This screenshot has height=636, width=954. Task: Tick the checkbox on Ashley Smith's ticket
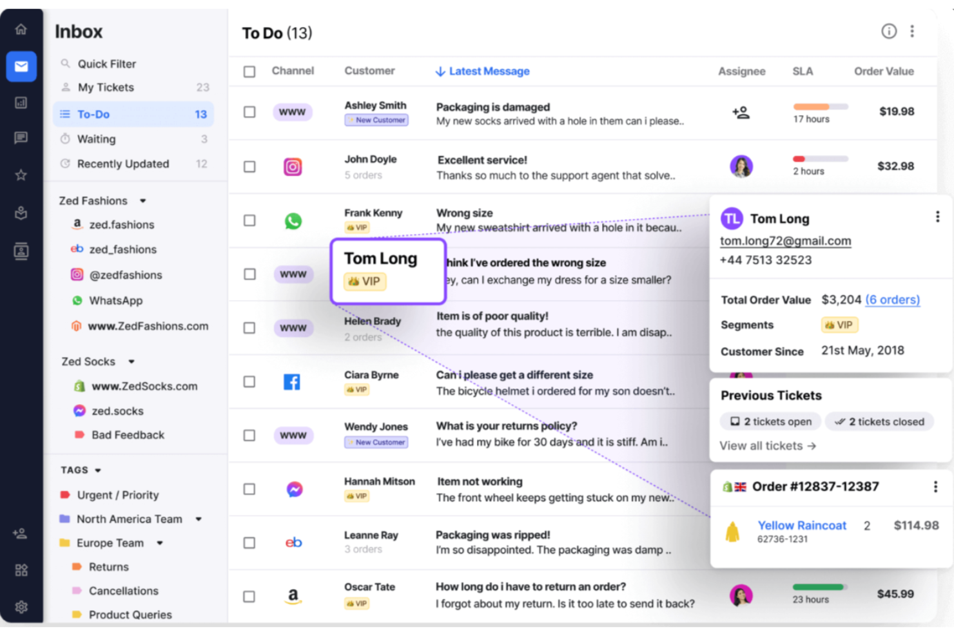[249, 111]
